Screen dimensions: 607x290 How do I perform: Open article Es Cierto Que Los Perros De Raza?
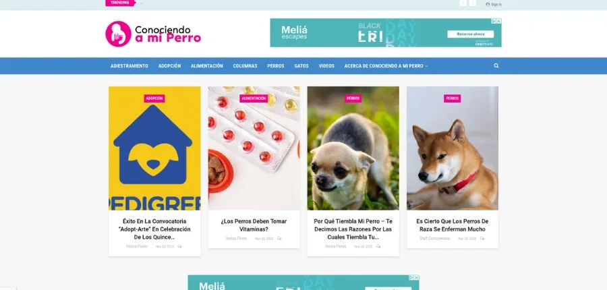click(x=452, y=225)
